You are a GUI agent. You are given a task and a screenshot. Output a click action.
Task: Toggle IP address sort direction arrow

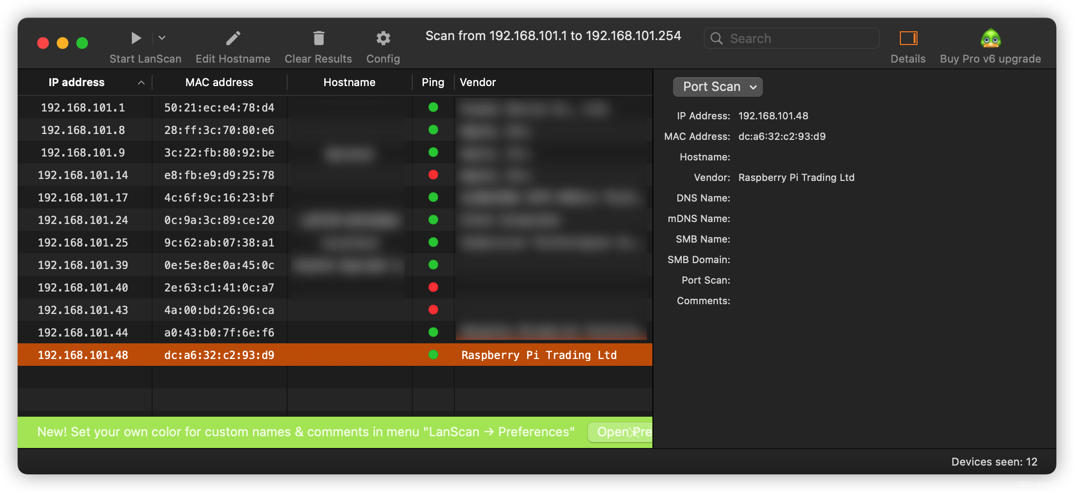coord(141,83)
